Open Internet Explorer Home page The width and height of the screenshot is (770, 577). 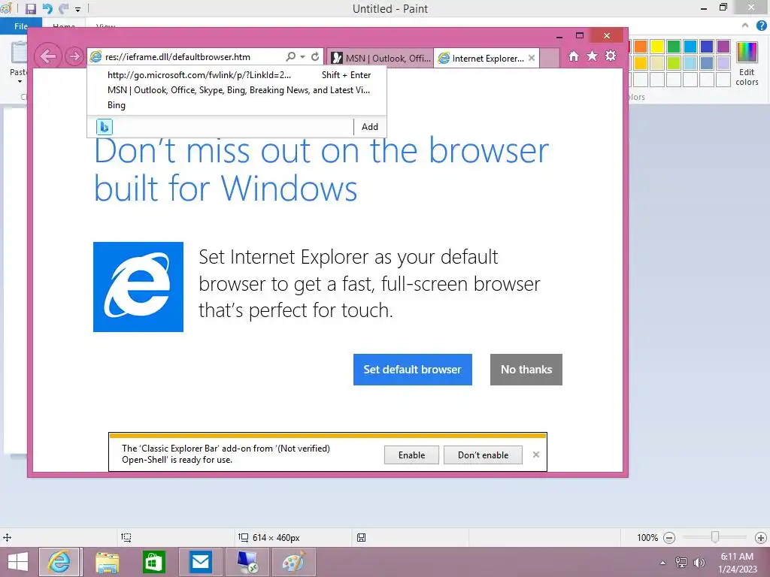574,56
